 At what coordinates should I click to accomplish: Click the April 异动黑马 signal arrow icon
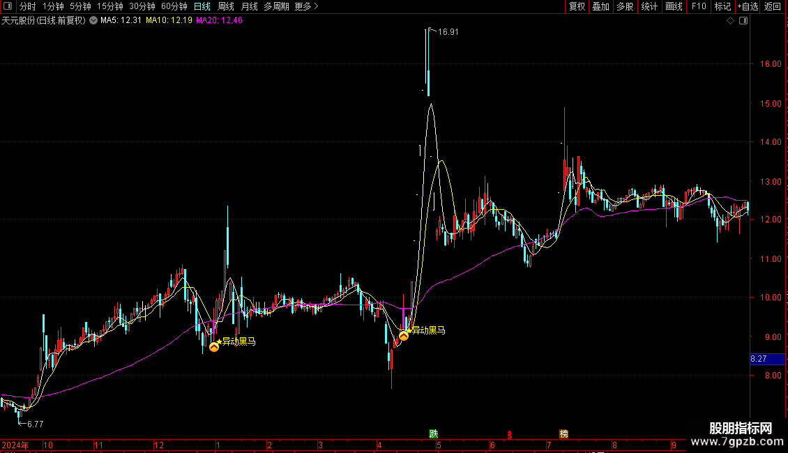(404, 335)
